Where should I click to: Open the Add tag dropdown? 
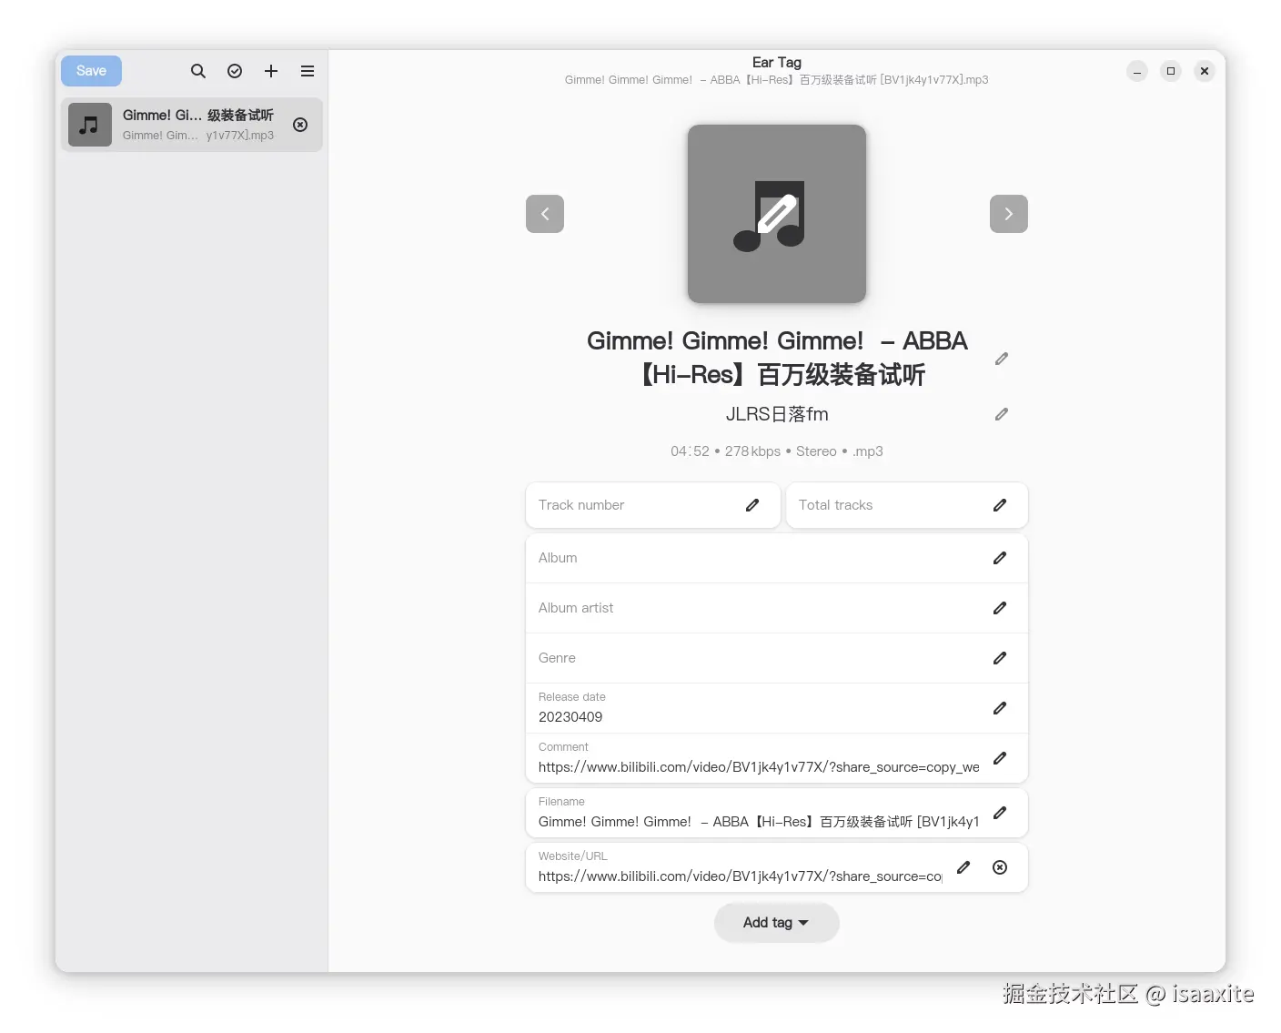point(777,923)
